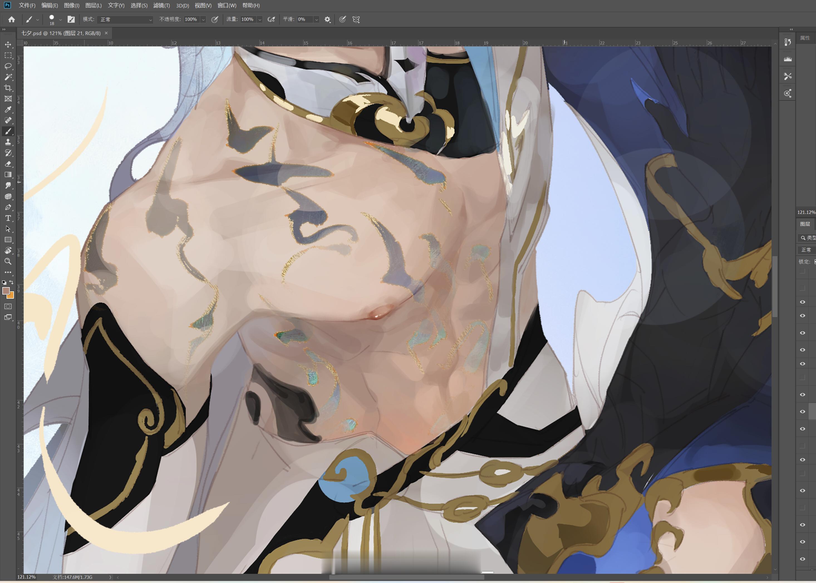The height and width of the screenshot is (583, 816).
Task: Open the 窗口(W) menu
Action: (227, 5)
